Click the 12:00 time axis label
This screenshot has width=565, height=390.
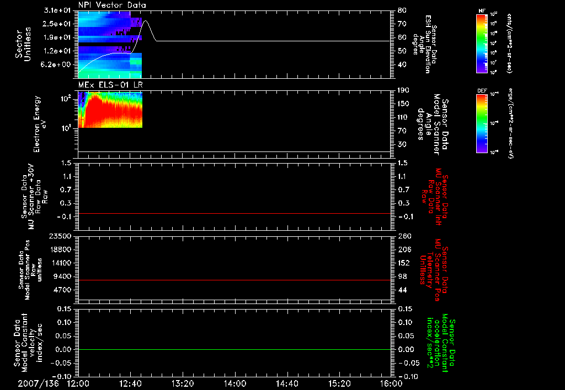coord(78,383)
